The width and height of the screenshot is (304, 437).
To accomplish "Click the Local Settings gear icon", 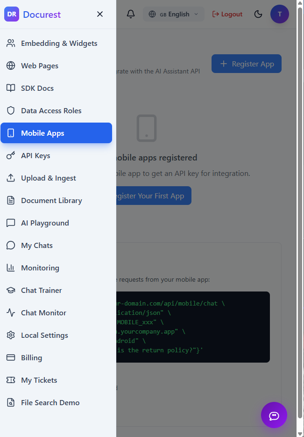I will (x=11, y=335).
